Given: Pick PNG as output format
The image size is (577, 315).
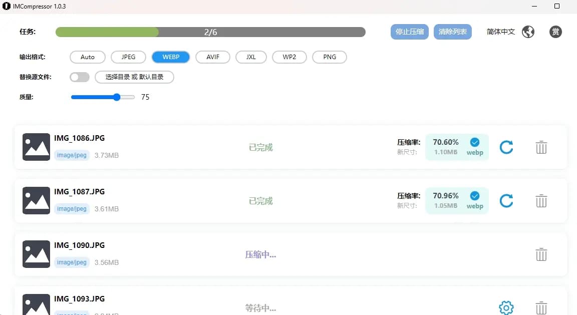Looking at the screenshot, I should pyautogui.click(x=330, y=57).
